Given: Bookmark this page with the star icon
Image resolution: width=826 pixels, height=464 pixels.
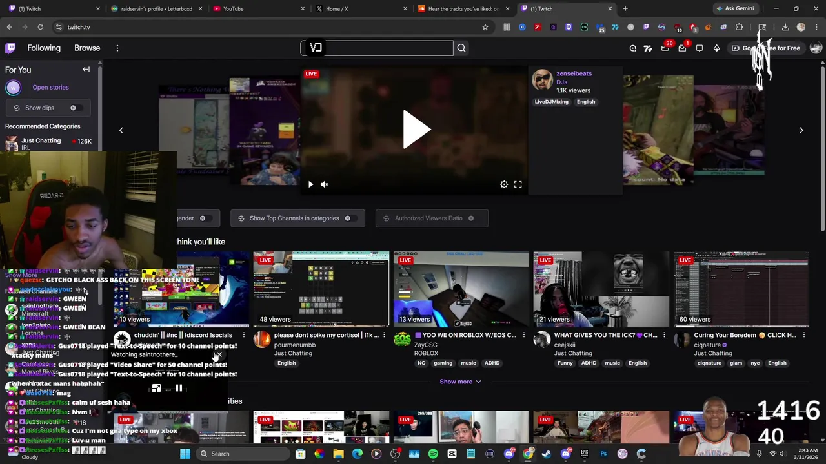Looking at the screenshot, I should coord(485,27).
